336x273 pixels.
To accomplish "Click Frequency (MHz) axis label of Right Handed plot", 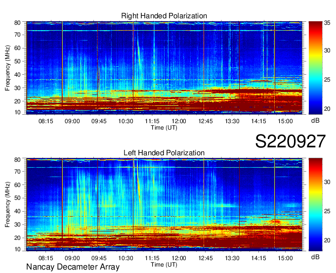I will pyautogui.click(x=7, y=68).
